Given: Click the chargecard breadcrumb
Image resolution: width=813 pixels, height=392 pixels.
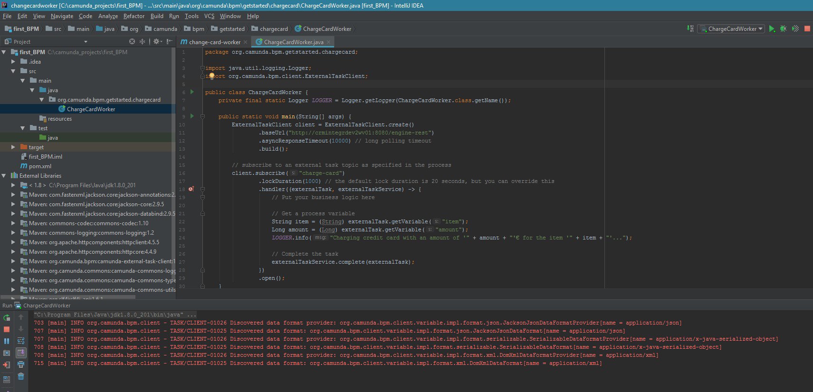Looking at the screenshot, I should (269, 29).
